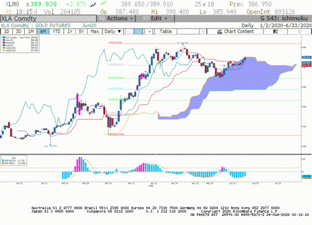Switch to the 1Y range tab

tap(70, 31)
